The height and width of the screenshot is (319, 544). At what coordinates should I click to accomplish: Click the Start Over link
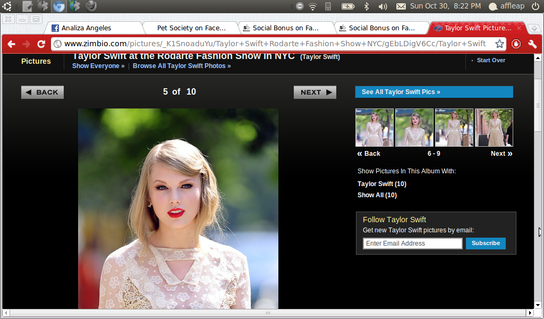[x=491, y=61]
